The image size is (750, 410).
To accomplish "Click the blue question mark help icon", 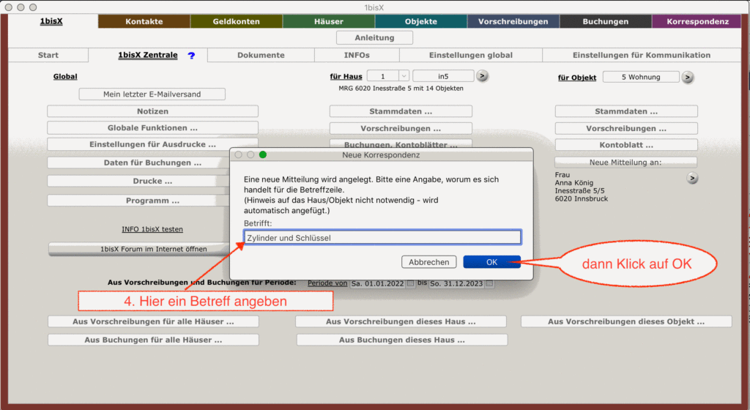I will pos(191,56).
